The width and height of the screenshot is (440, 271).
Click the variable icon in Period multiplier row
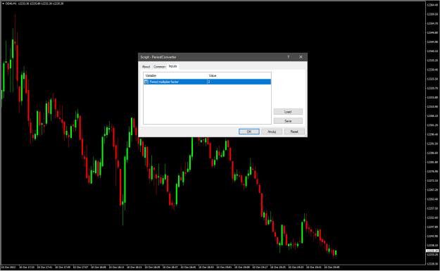pos(146,82)
